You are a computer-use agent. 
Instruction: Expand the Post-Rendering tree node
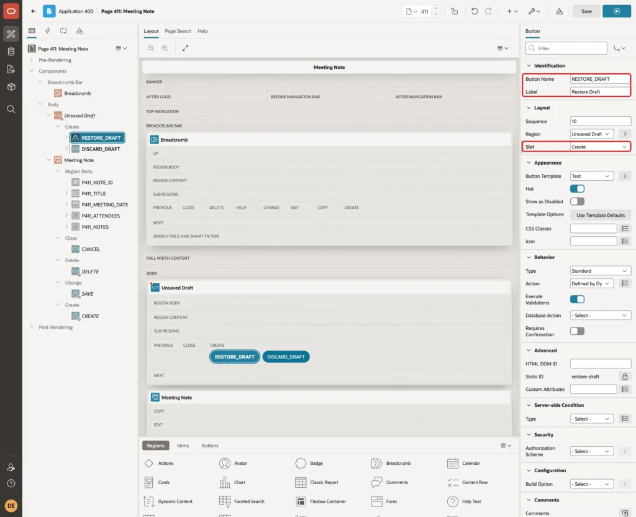coord(32,327)
